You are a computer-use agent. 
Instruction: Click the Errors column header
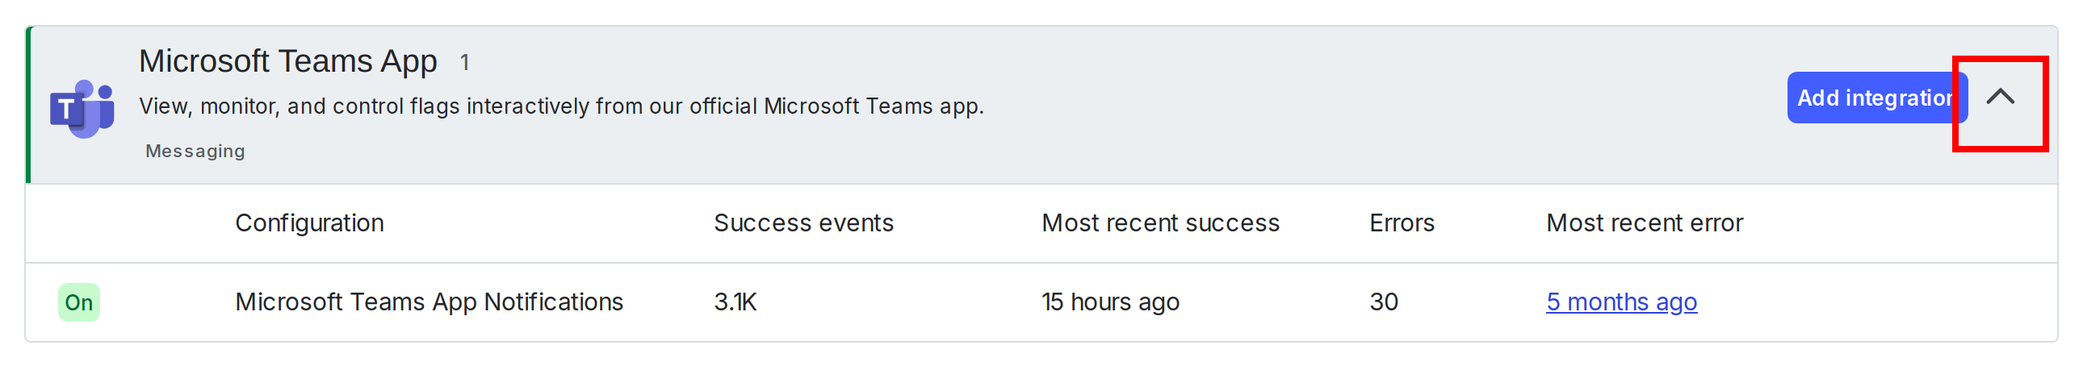pyautogui.click(x=1402, y=223)
